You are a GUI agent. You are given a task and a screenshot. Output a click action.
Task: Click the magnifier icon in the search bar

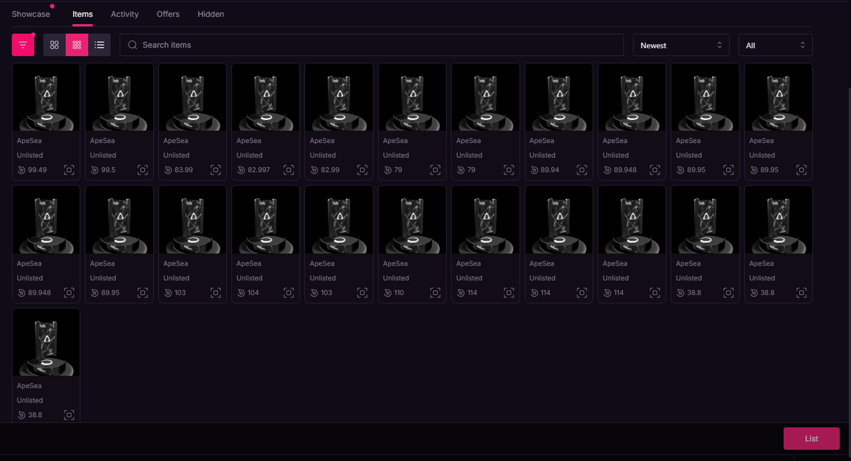pyautogui.click(x=133, y=45)
